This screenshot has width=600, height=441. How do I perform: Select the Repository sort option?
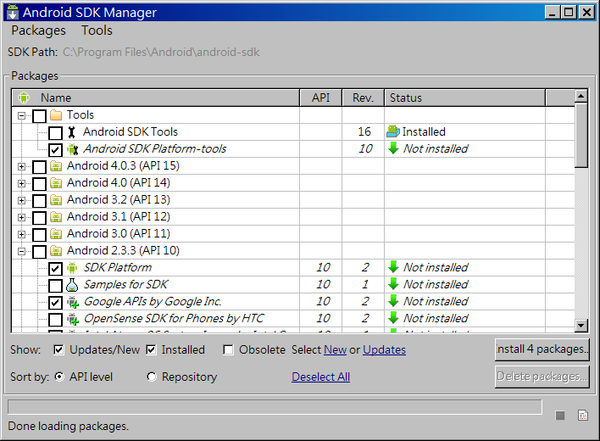pyautogui.click(x=152, y=377)
